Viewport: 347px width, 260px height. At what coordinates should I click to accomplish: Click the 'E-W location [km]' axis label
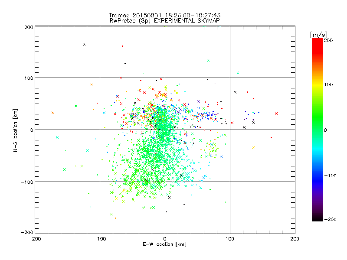(164, 244)
